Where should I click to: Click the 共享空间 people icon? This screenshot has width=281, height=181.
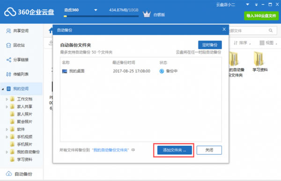(x=8, y=31)
